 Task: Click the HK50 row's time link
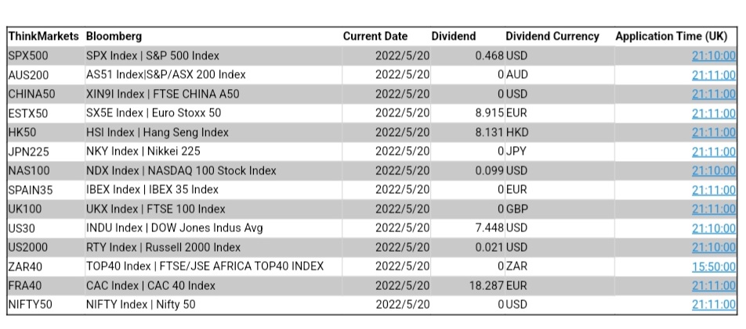713,132
